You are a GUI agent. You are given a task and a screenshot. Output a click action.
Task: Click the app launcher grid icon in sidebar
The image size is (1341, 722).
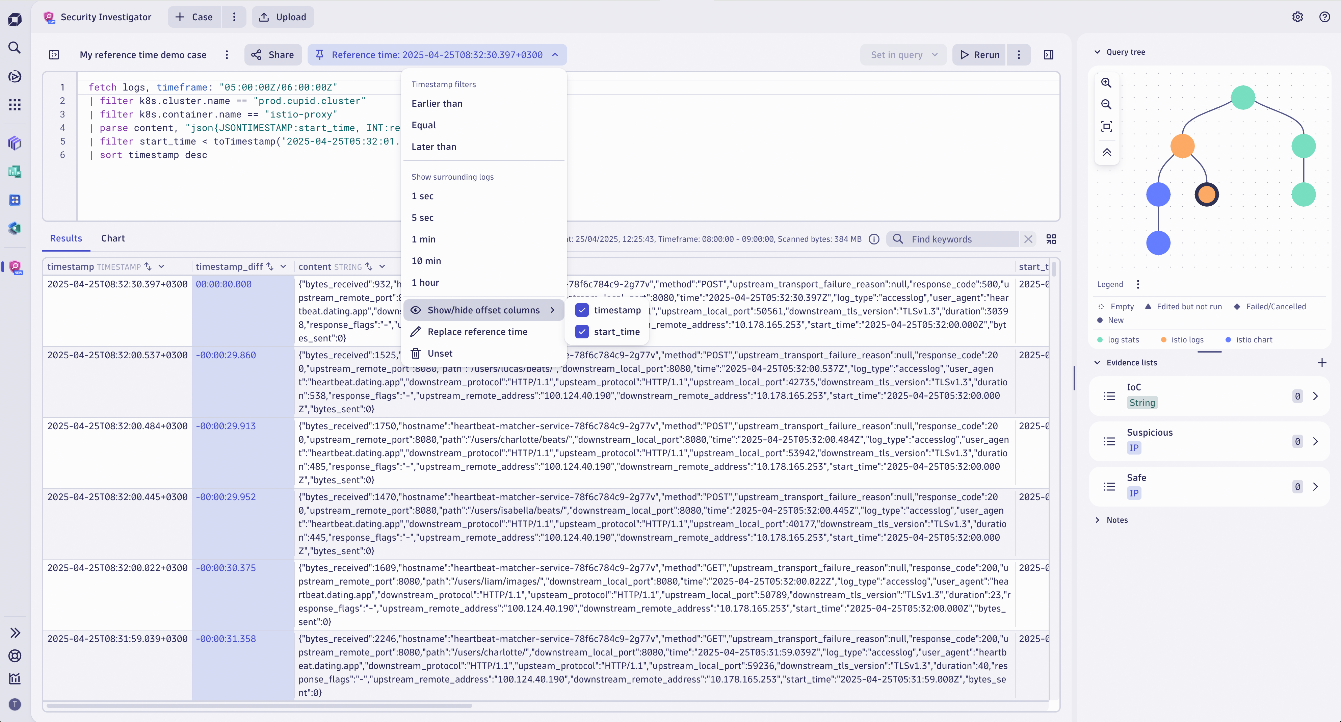point(14,104)
